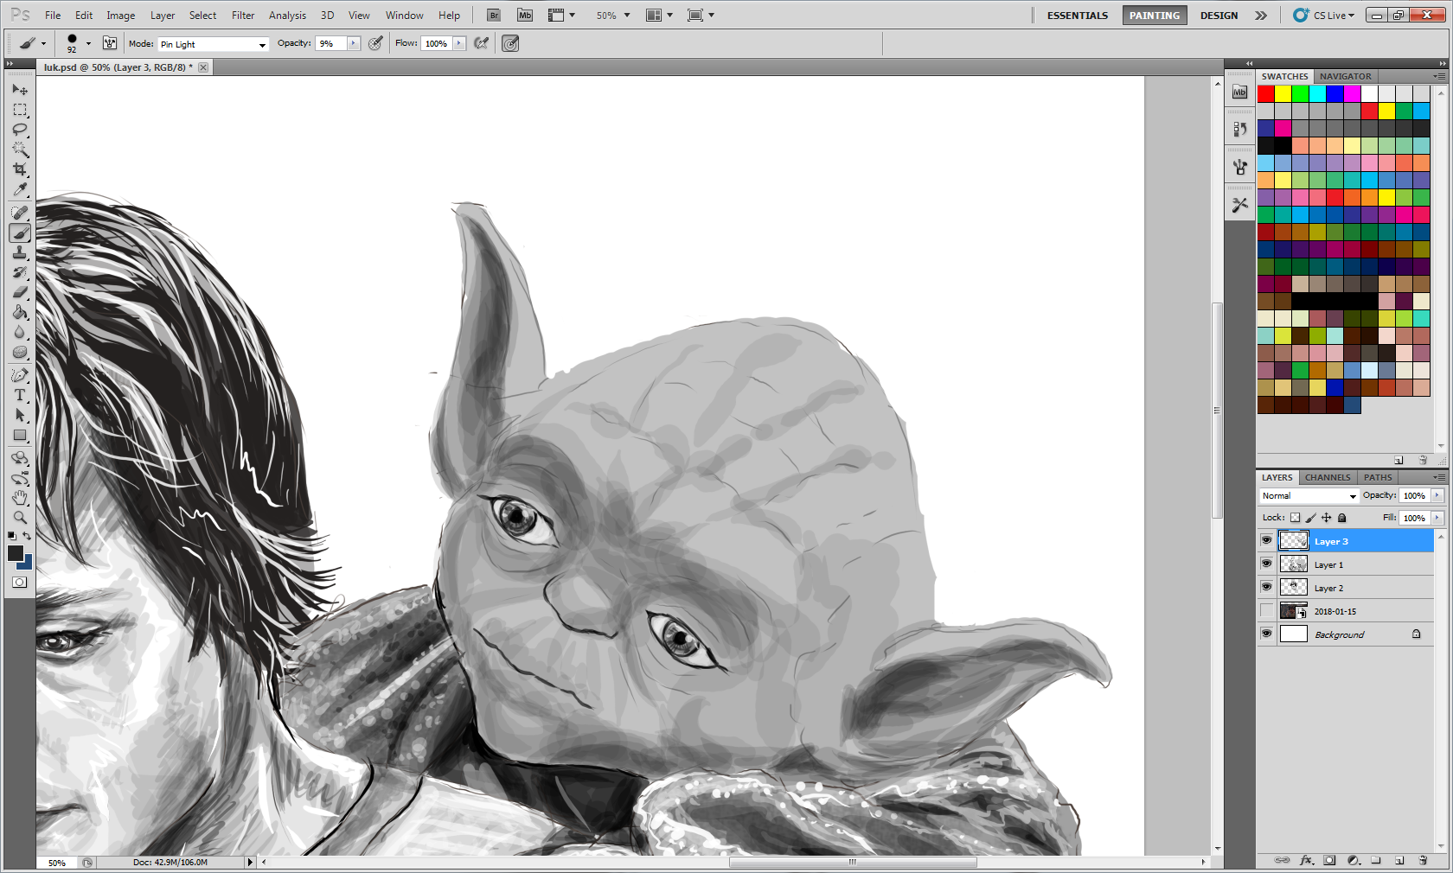Select the Eyedropper tool
This screenshot has width=1453, height=873.
click(x=20, y=189)
